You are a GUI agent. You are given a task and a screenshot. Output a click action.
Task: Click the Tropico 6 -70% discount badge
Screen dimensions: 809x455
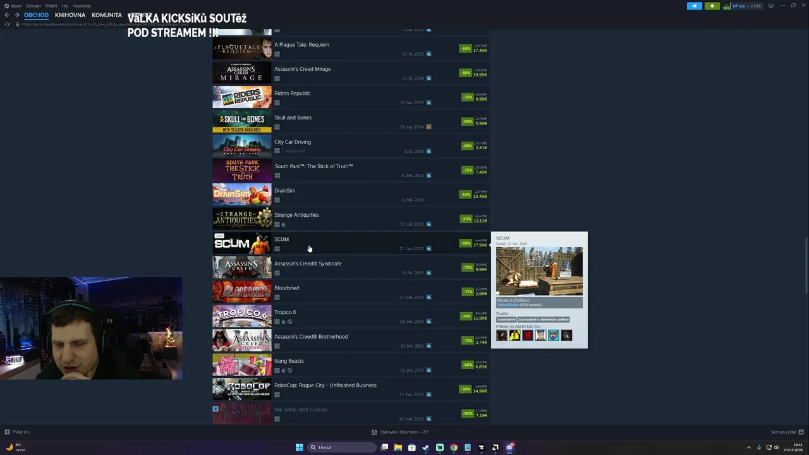(x=466, y=316)
